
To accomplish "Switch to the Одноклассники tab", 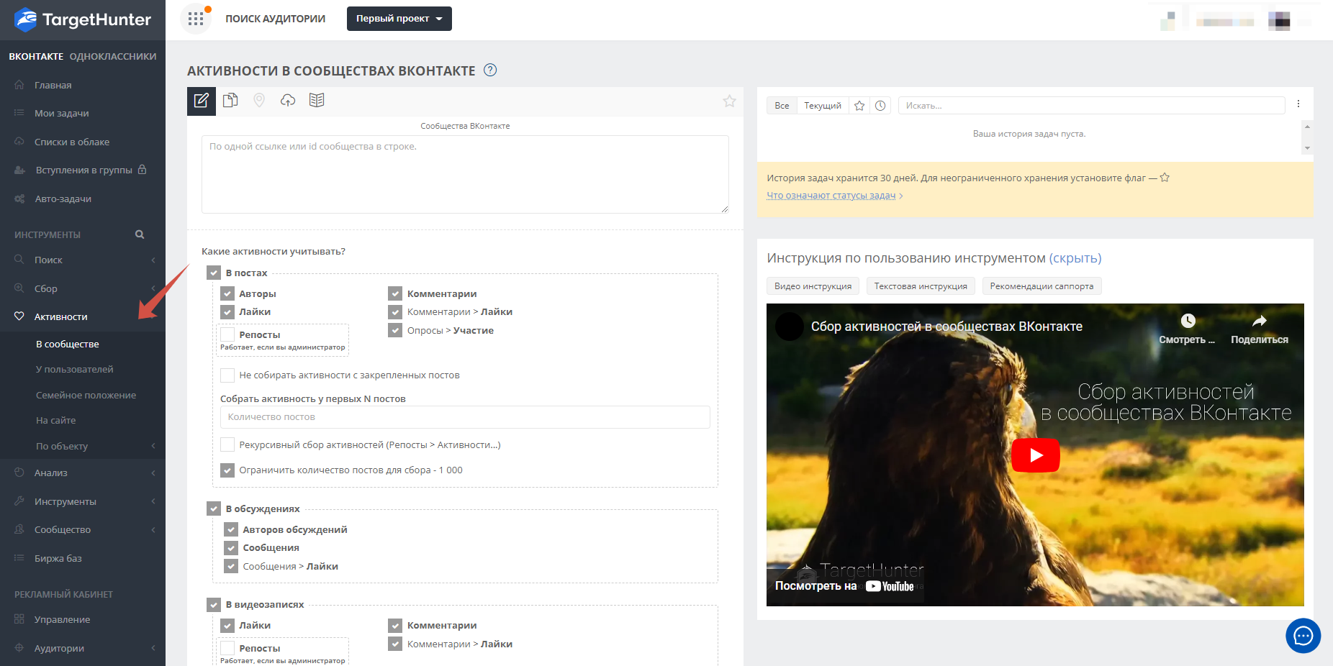I will coord(113,57).
